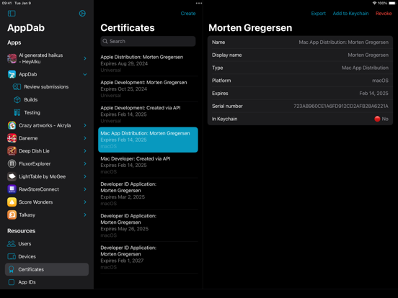This screenshot has width=398, height=298.
Task: Click the Name row value in details
Action: (x=343, y=42)
